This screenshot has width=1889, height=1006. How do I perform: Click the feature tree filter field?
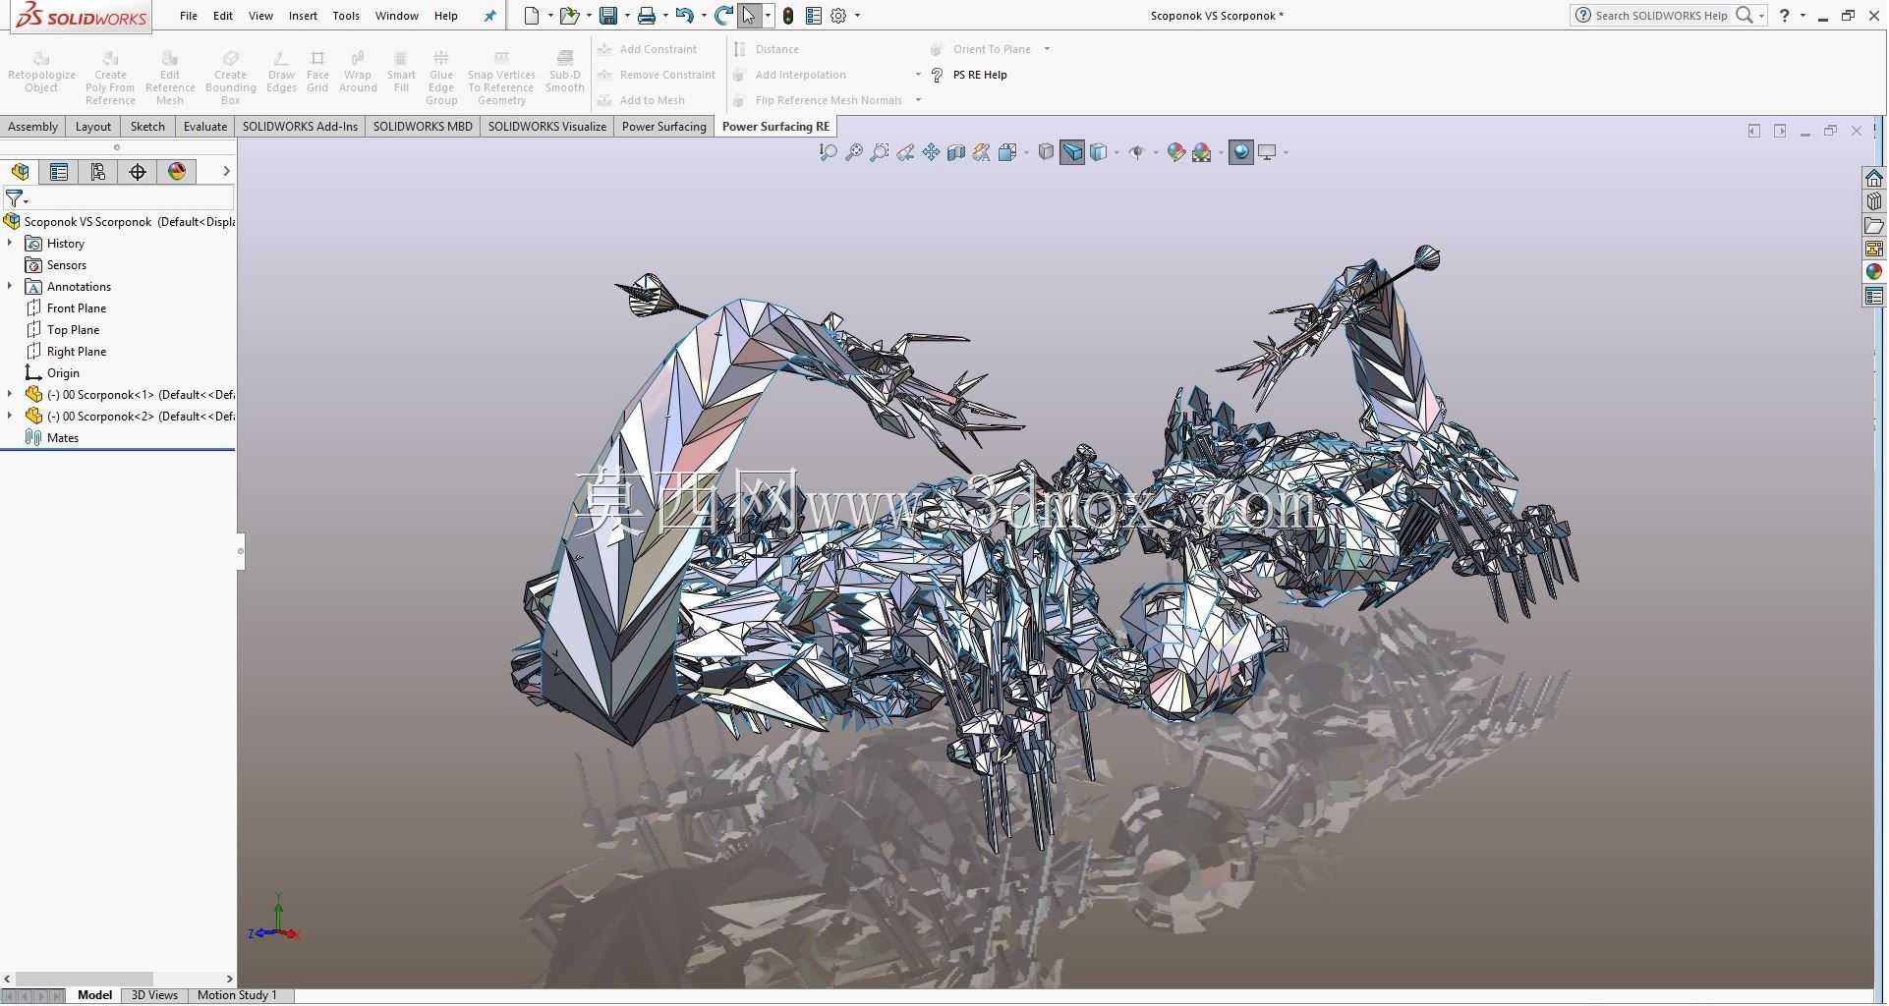[119, 198]
